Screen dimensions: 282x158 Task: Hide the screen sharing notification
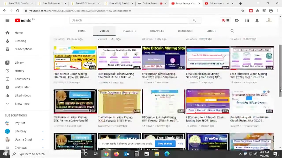(180, 144)
